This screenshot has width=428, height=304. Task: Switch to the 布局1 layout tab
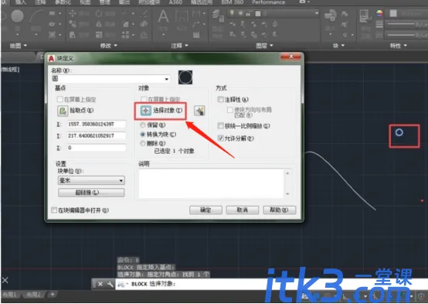pyautogui.click(x=10, y=295)
